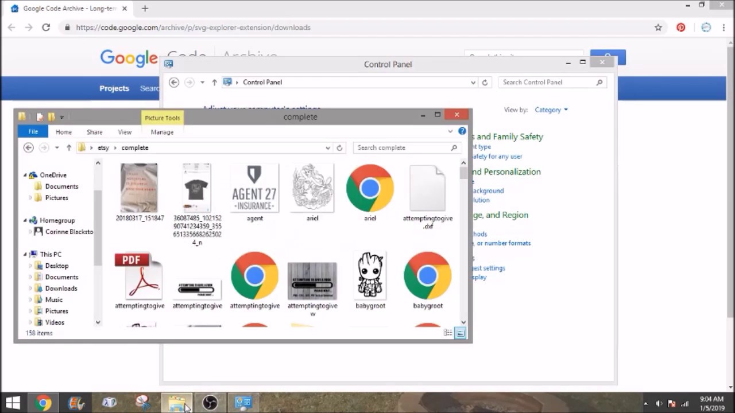The image size is (735, 413).
Task: Open the Personalization category link
Action: 506,172
